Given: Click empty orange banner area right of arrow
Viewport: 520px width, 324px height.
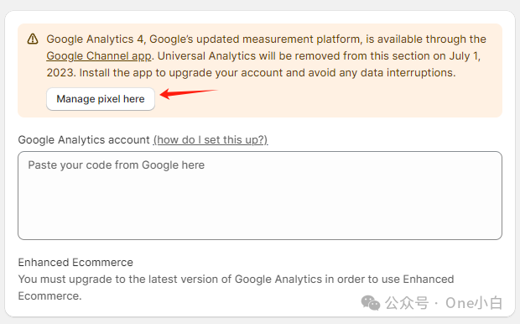Looking at the screenshot, I should tap(358, 99).
